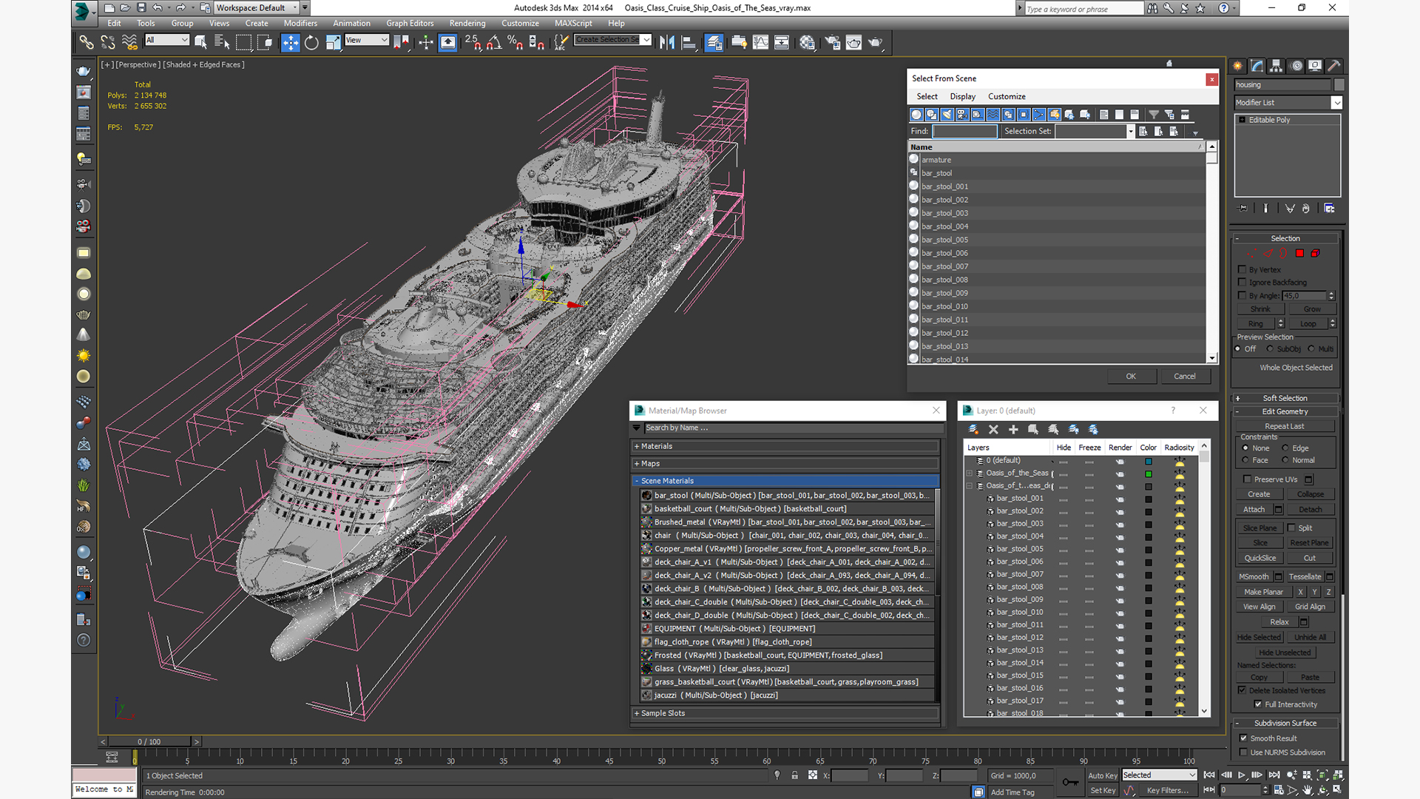Open the Graph Editors menu

coord(410,24)
